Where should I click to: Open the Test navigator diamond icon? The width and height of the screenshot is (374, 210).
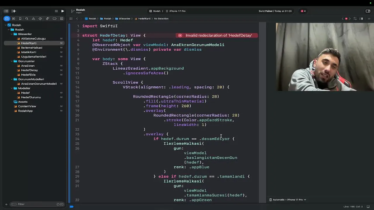coord(40,19)
